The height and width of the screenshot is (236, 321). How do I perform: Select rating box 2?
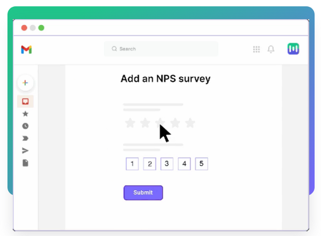tap(150, 164)
